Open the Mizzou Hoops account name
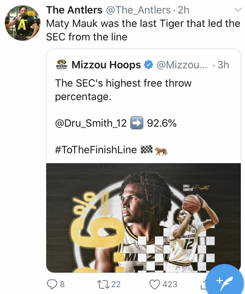This screenshot has height=294, width=245. point(106,65)
